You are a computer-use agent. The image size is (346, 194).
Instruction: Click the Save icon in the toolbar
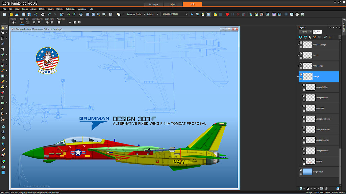click(x=24, y=14)
